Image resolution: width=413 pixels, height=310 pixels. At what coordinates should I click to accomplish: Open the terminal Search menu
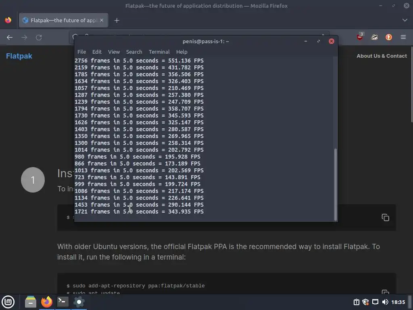pyautogui.click(x=134, y=52)
